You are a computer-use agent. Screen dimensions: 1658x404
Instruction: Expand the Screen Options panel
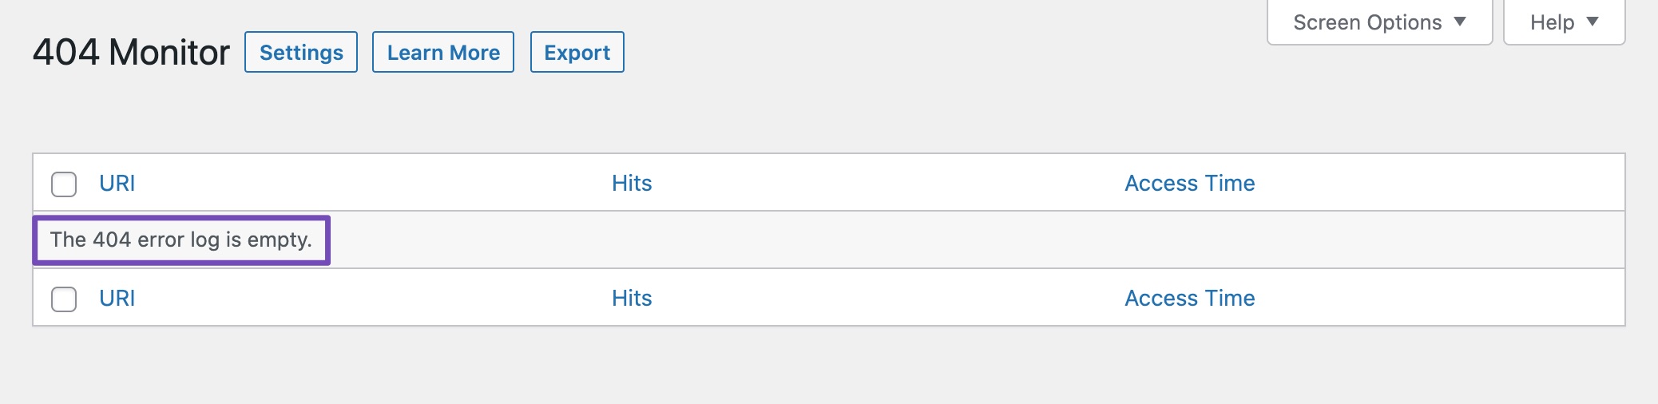pos(1380,22)
